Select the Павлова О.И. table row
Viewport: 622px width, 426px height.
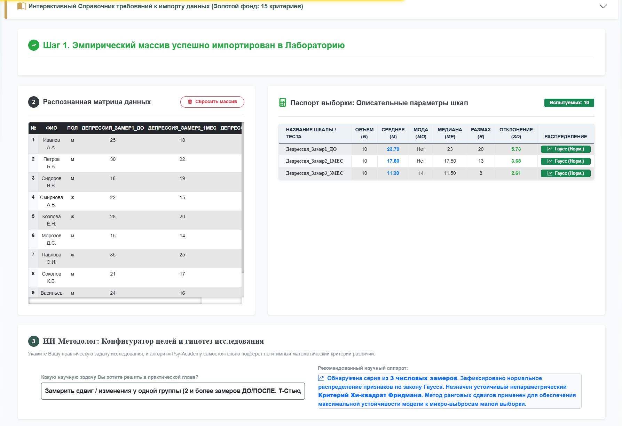point(135,258)
